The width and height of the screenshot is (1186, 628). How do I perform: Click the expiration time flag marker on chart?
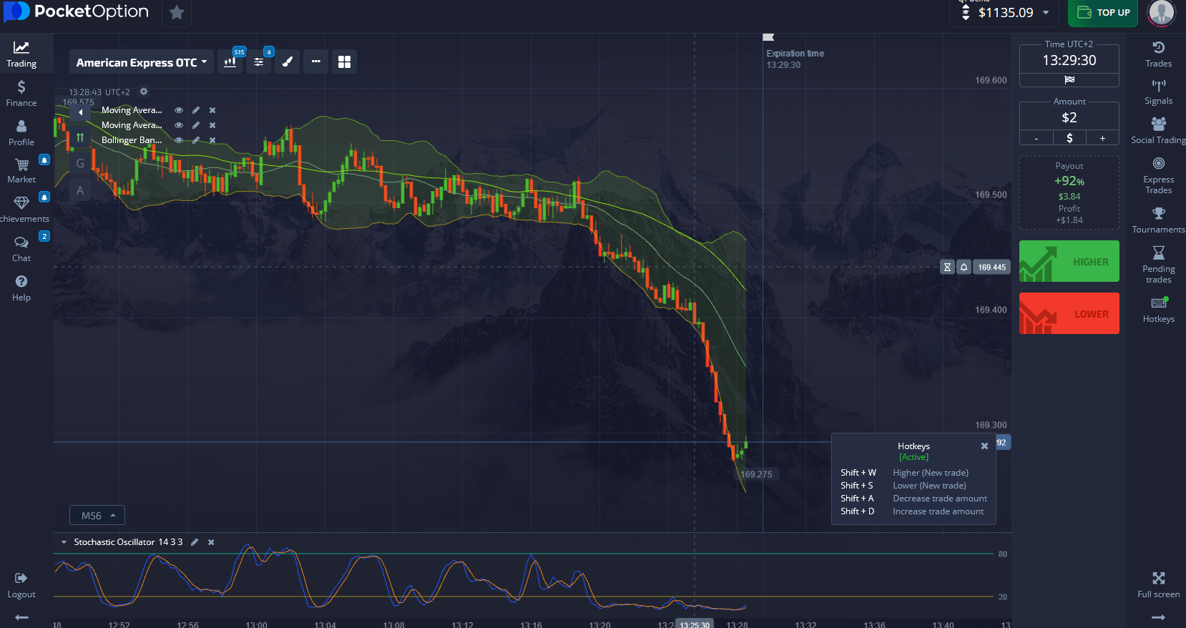point(768,37)
